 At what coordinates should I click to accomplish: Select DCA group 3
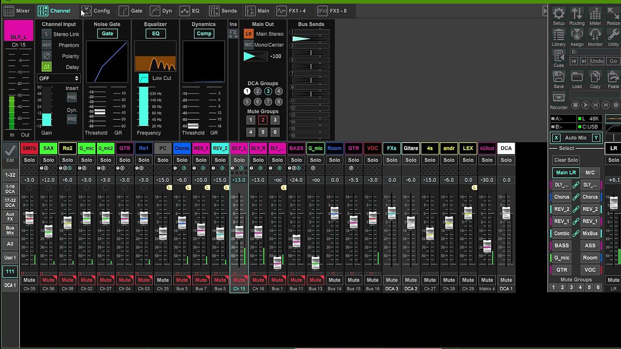268,91
